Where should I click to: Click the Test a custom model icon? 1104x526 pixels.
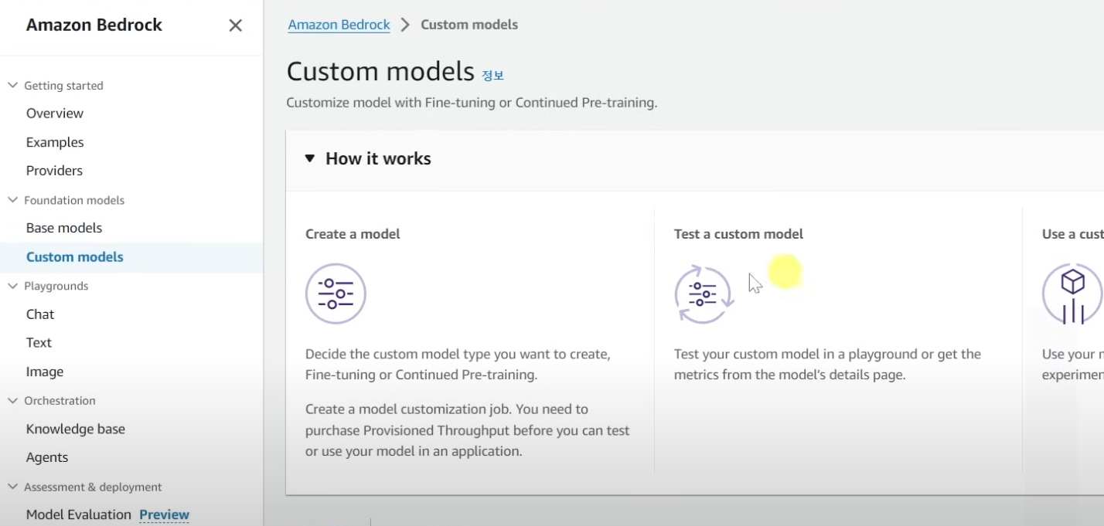703,294
